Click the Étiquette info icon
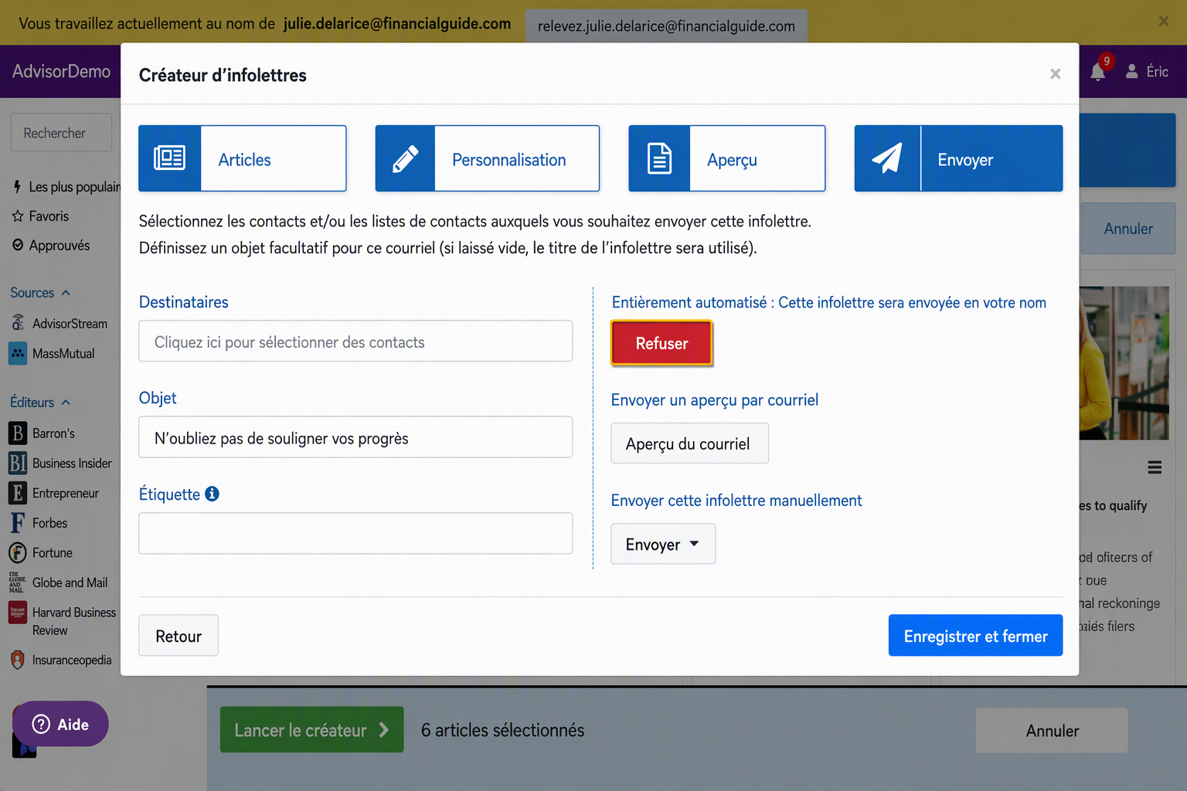 pyautogui.click(x=212, y=494)
